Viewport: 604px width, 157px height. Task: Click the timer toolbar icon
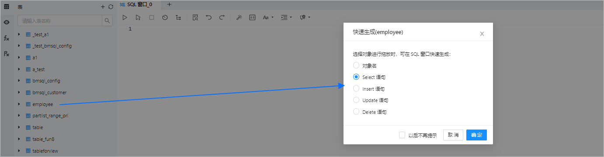(165, 17)
